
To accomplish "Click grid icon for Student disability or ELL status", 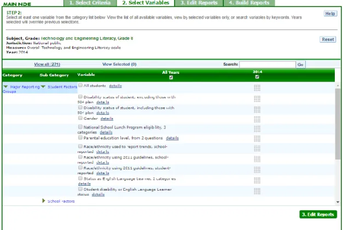I will tap(257, 191).
